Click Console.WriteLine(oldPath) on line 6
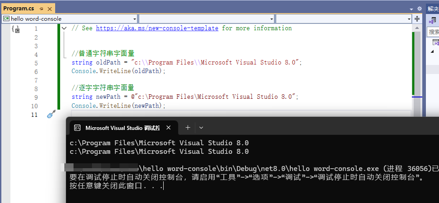 click(119, 71)
